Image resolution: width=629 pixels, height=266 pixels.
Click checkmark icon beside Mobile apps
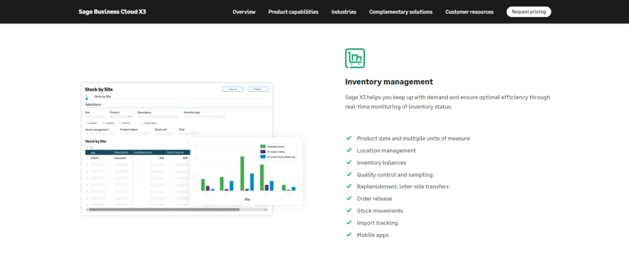[349, 235]
